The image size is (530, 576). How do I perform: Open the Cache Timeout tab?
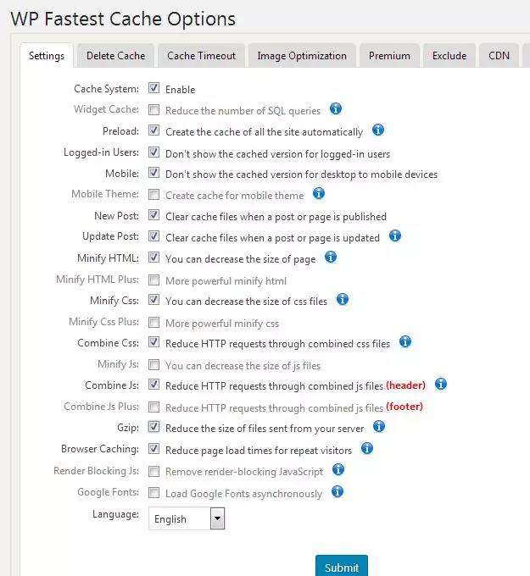pos(201,56)
